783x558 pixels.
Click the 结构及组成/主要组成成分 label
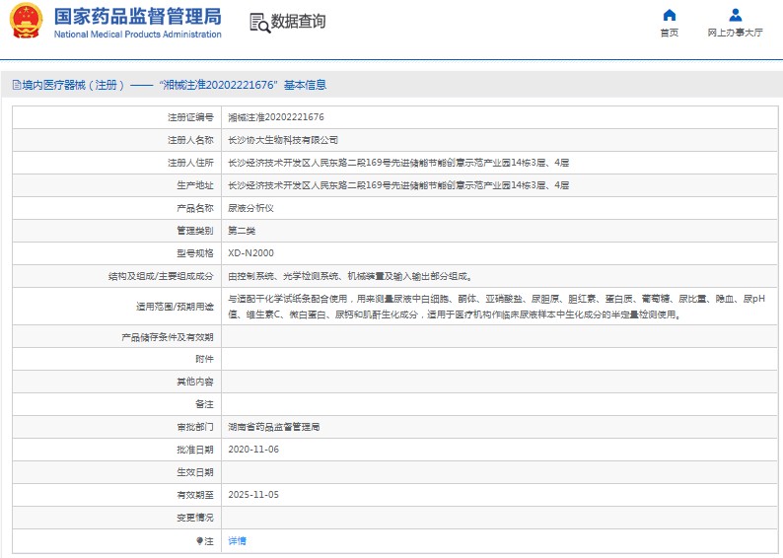(161, 276)
